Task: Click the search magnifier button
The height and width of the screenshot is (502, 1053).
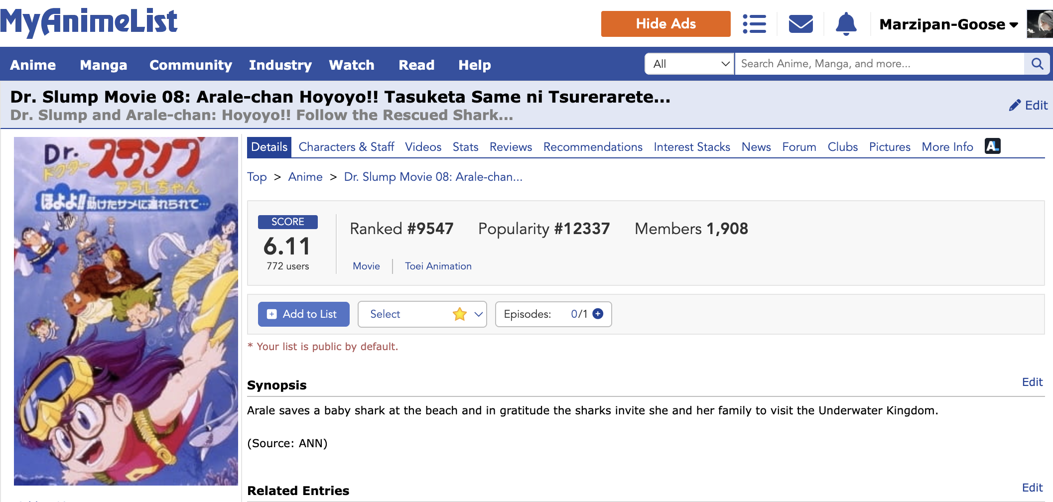Action: (1038, 64)
